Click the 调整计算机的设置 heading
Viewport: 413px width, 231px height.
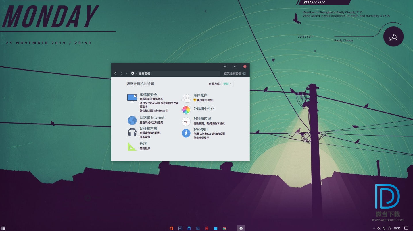click(x=140, y=84)
